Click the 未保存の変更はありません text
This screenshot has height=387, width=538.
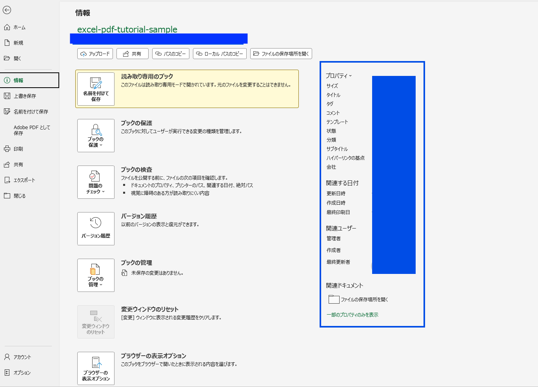(157, 273)
